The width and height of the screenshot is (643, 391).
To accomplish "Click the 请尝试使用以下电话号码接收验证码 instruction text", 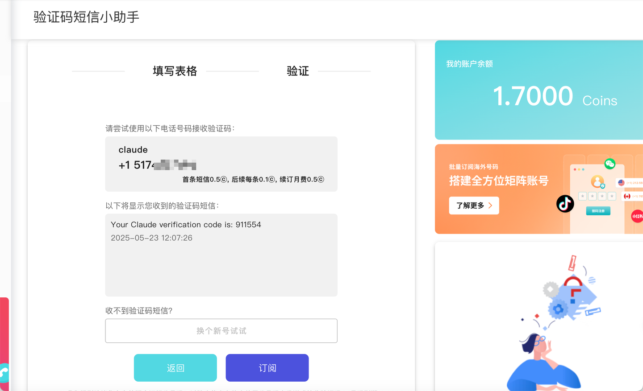I will click(170, 128).
